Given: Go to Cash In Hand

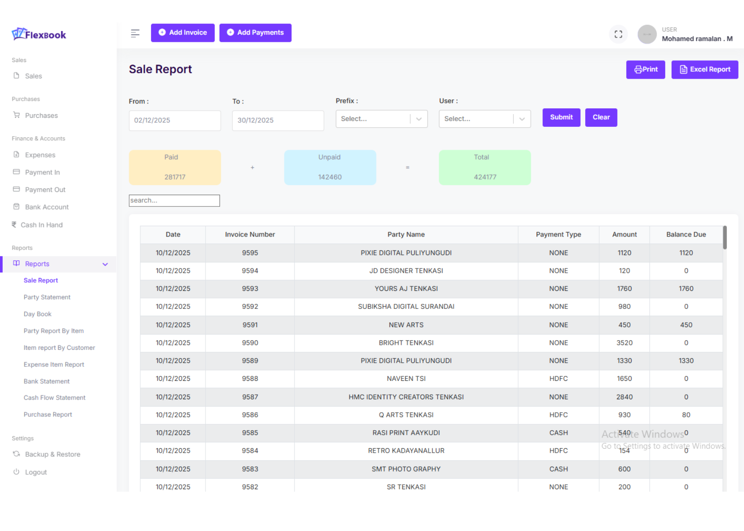Looking at the screenshot, I should point(41,225).
